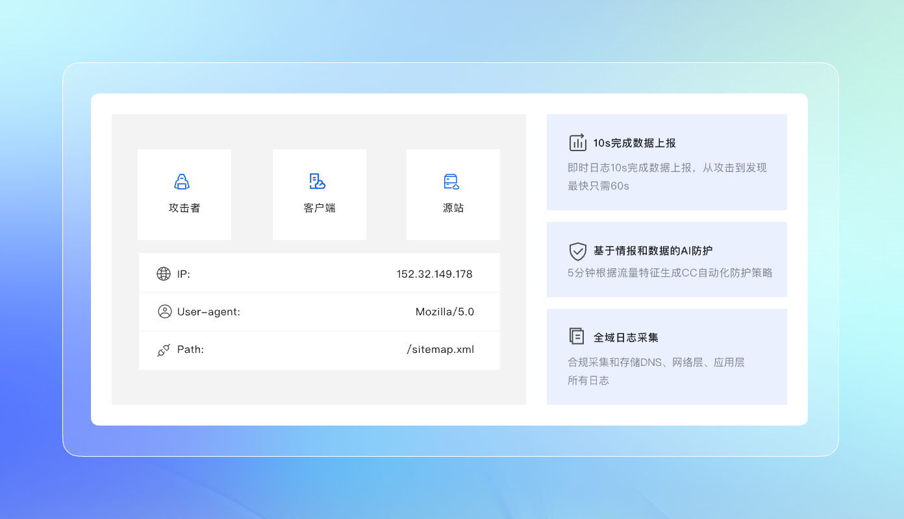Select the 源站 card
The image size is (904, 519).
(x=453, y=195)
